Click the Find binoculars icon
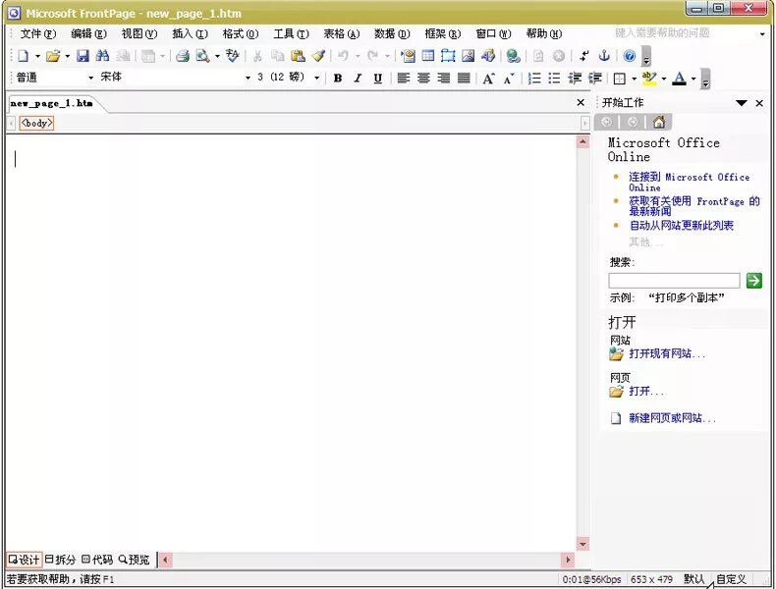This screenshot has height=589, width=776. (x=102, y=56)
